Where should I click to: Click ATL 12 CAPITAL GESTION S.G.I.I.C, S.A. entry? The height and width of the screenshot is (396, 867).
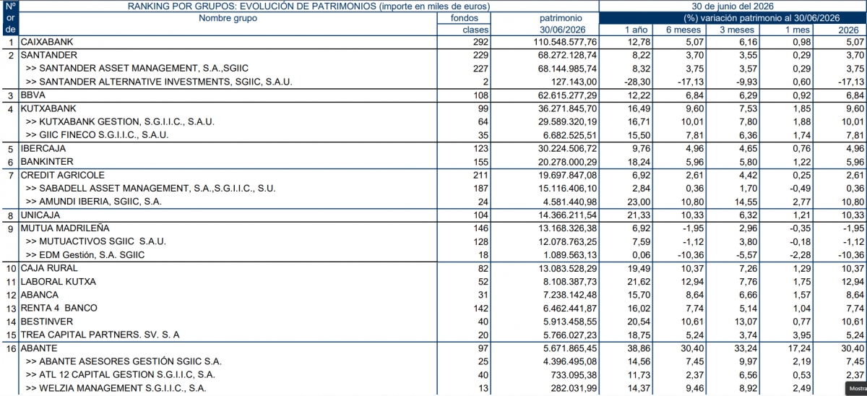(x=120, y=374)
